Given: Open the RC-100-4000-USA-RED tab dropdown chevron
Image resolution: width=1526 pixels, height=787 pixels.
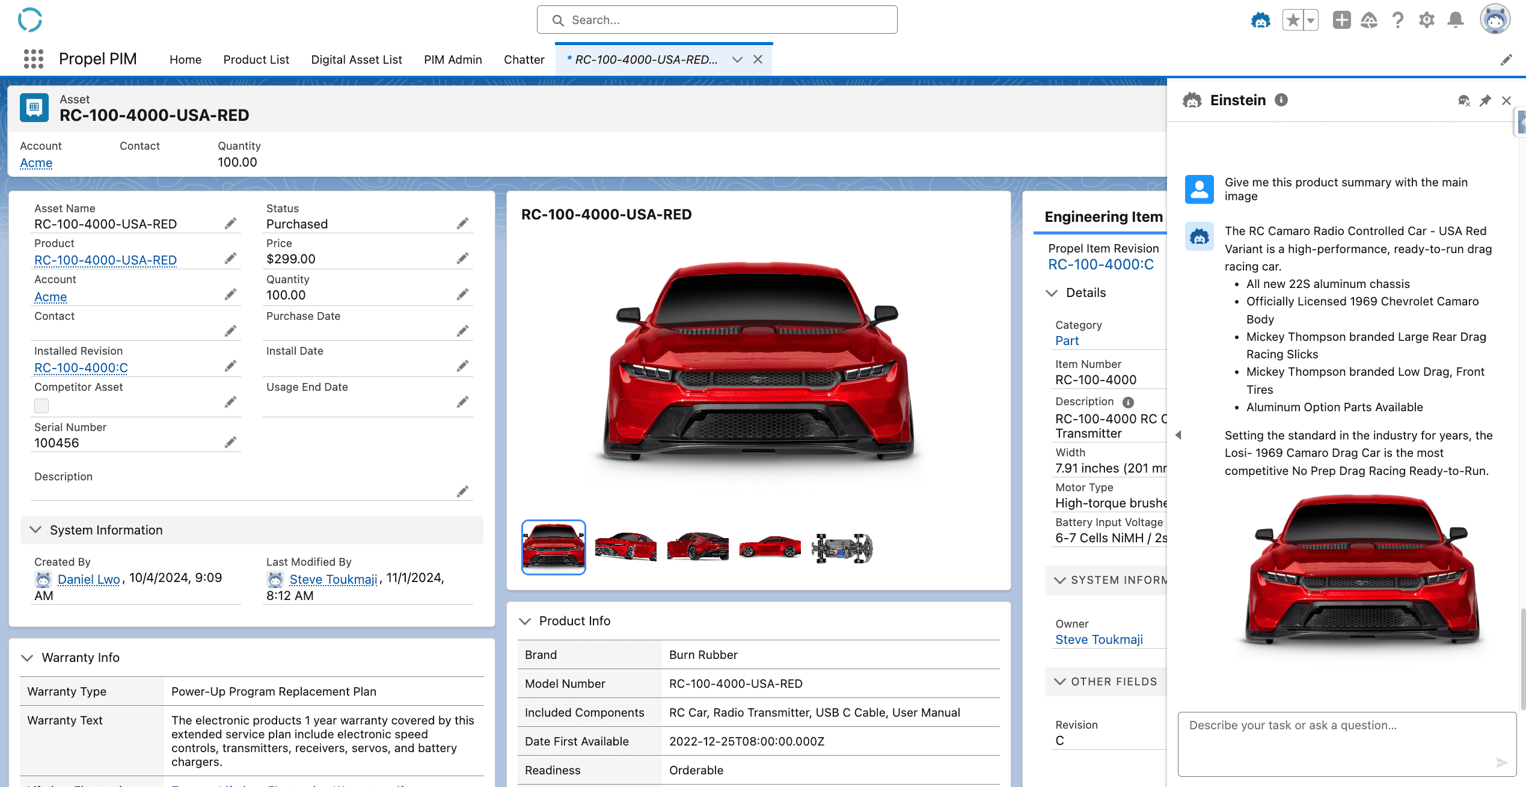Looking at the screenshot, I should [737, 60].
